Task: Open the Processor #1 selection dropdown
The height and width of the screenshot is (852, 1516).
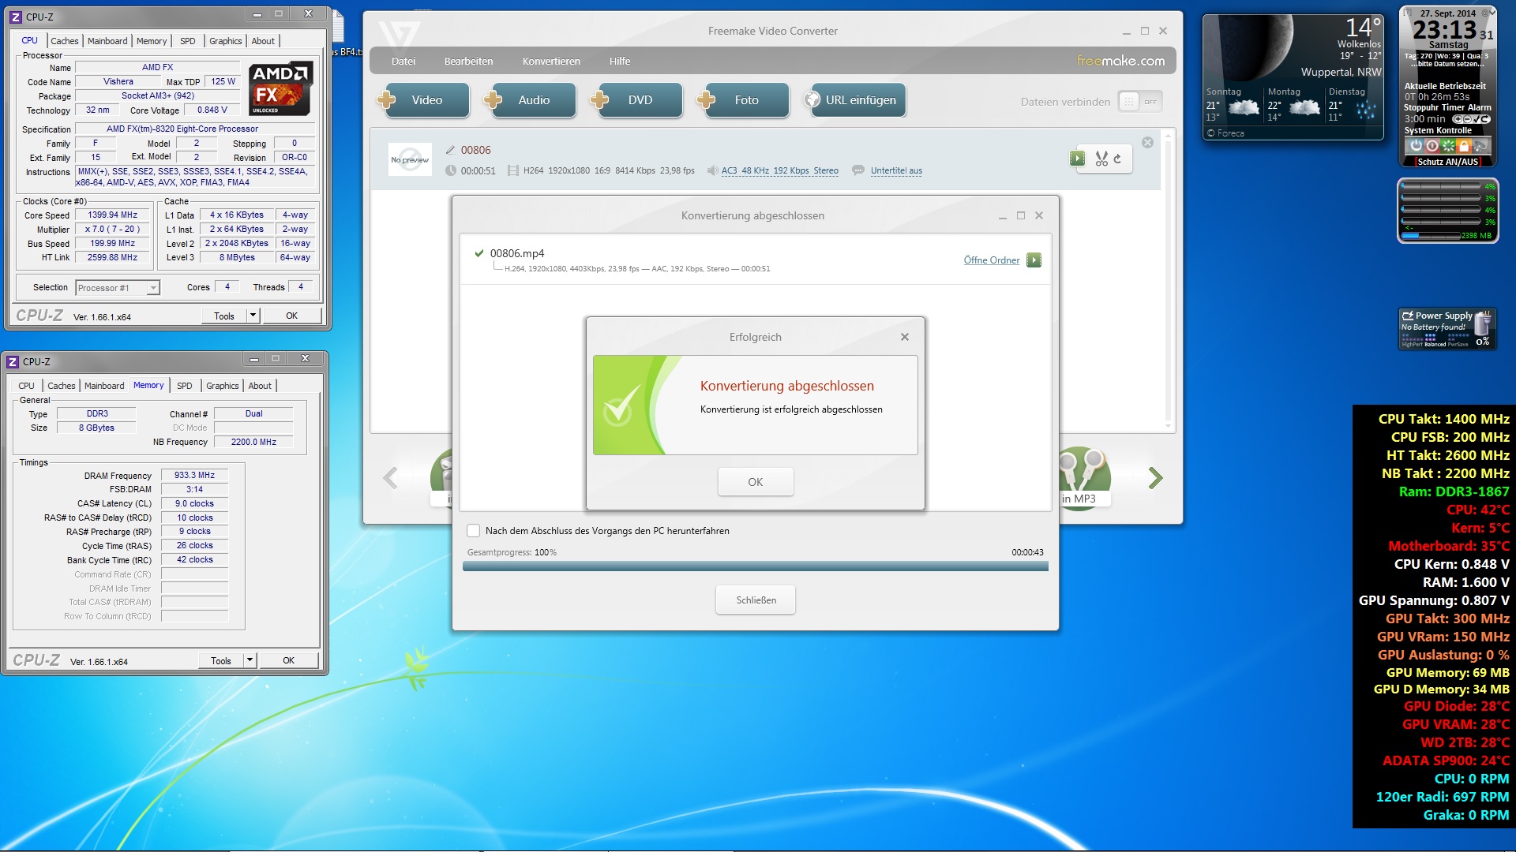Action: pyautogui.click(x=118, y=288)
